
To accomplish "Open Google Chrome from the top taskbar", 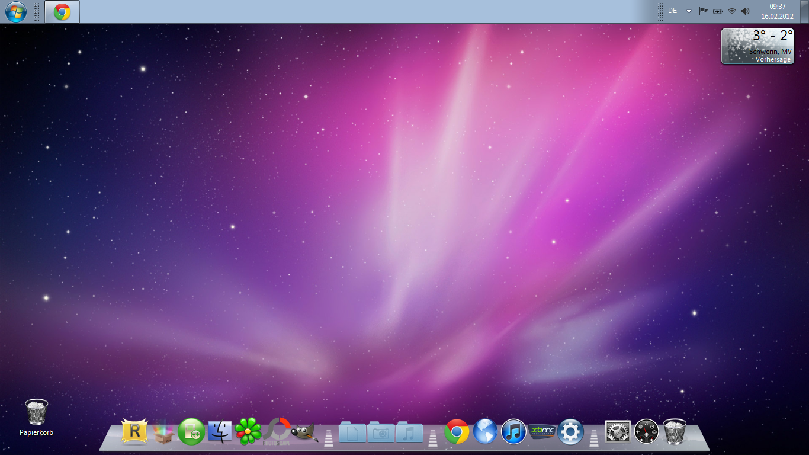I will 62,11.
